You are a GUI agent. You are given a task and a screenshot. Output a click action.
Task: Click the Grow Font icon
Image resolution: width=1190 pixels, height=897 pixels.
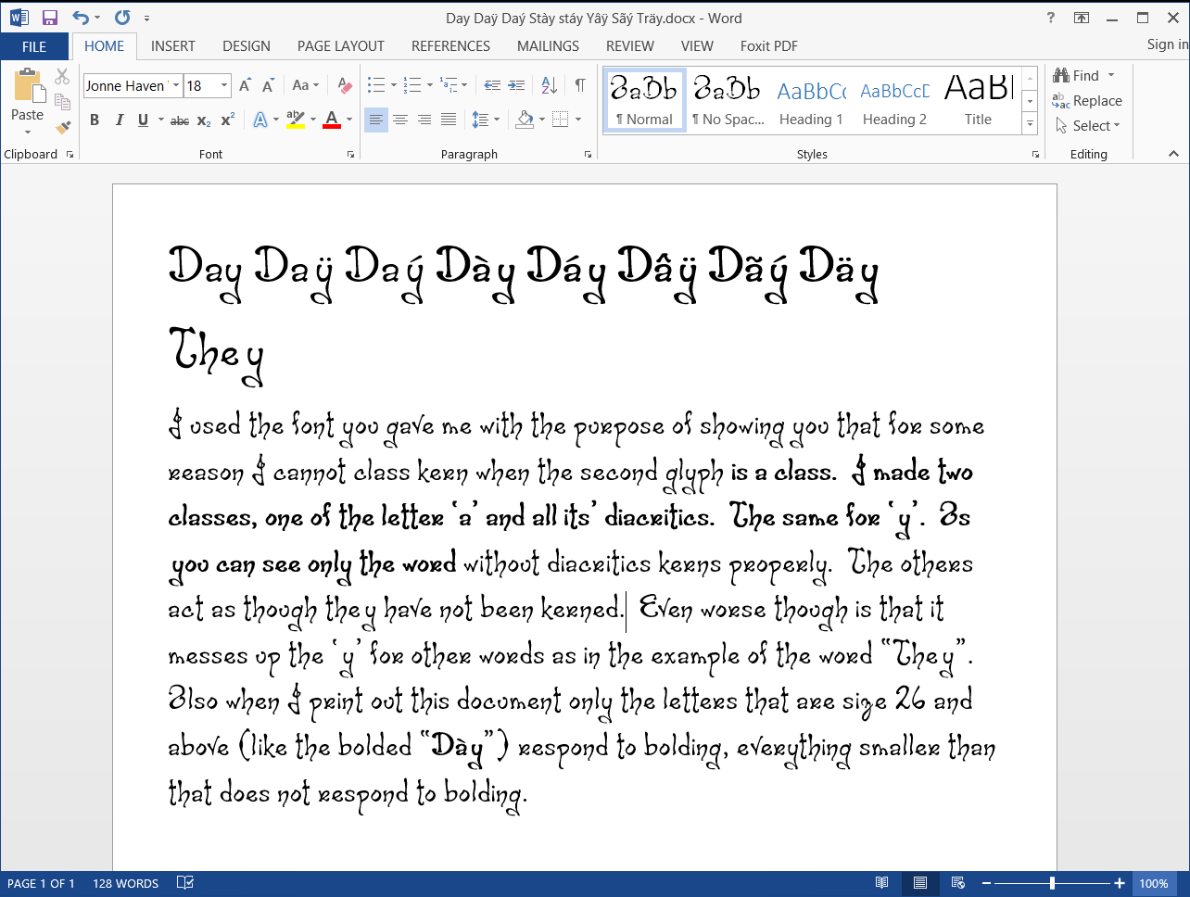coord(245,86)
